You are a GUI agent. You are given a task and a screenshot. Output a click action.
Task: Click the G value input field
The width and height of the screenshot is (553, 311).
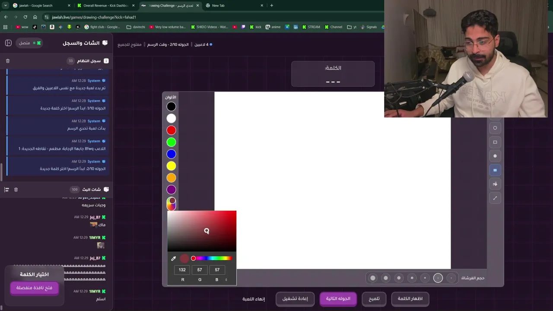pyautogui.click(x=200, y=270)
